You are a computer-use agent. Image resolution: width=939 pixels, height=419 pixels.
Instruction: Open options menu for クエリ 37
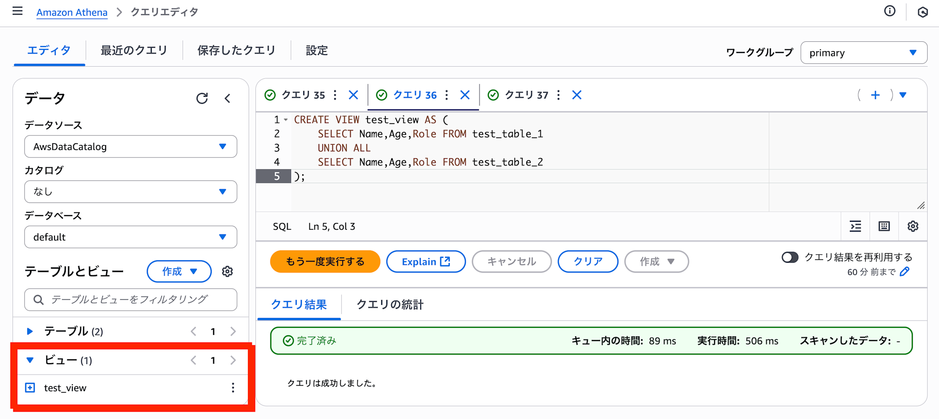(x=558, y=95)
